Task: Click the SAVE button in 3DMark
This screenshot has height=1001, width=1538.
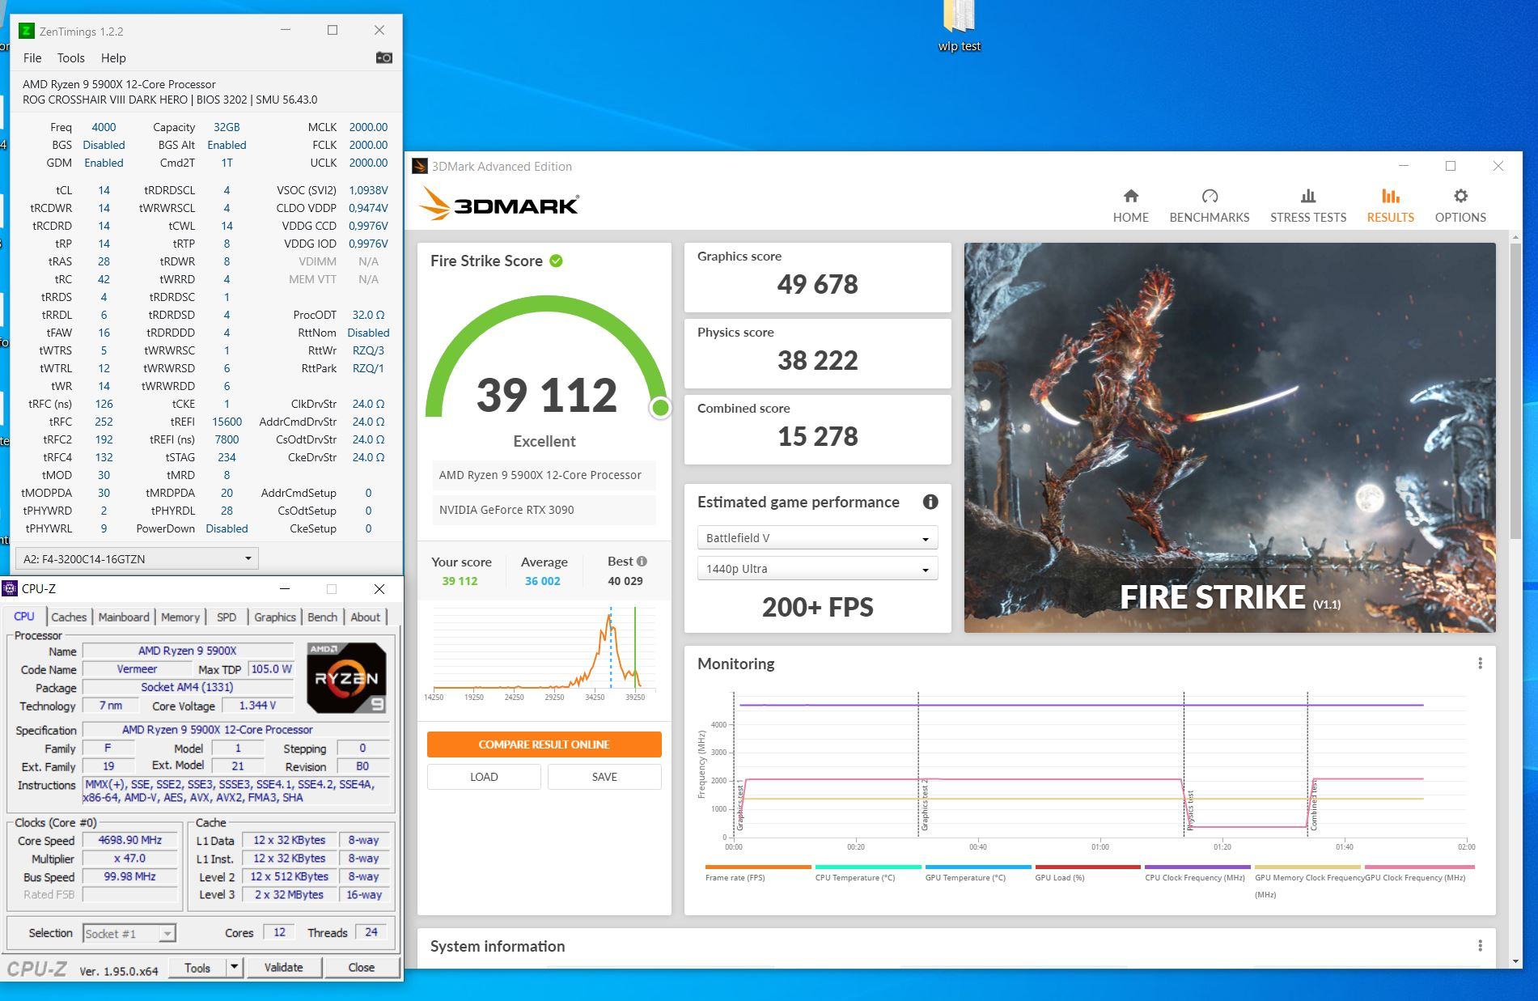Action: click(604, 777)
